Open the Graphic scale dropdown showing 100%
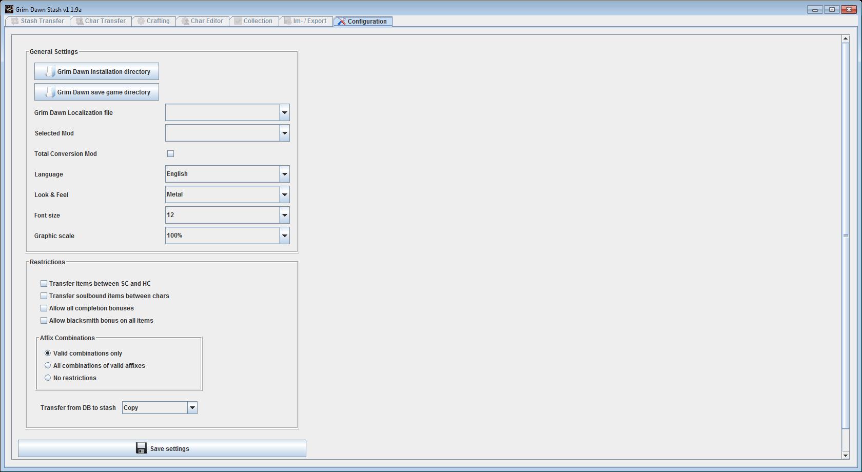This screenshot has width=862, height=472. (284, 235)
